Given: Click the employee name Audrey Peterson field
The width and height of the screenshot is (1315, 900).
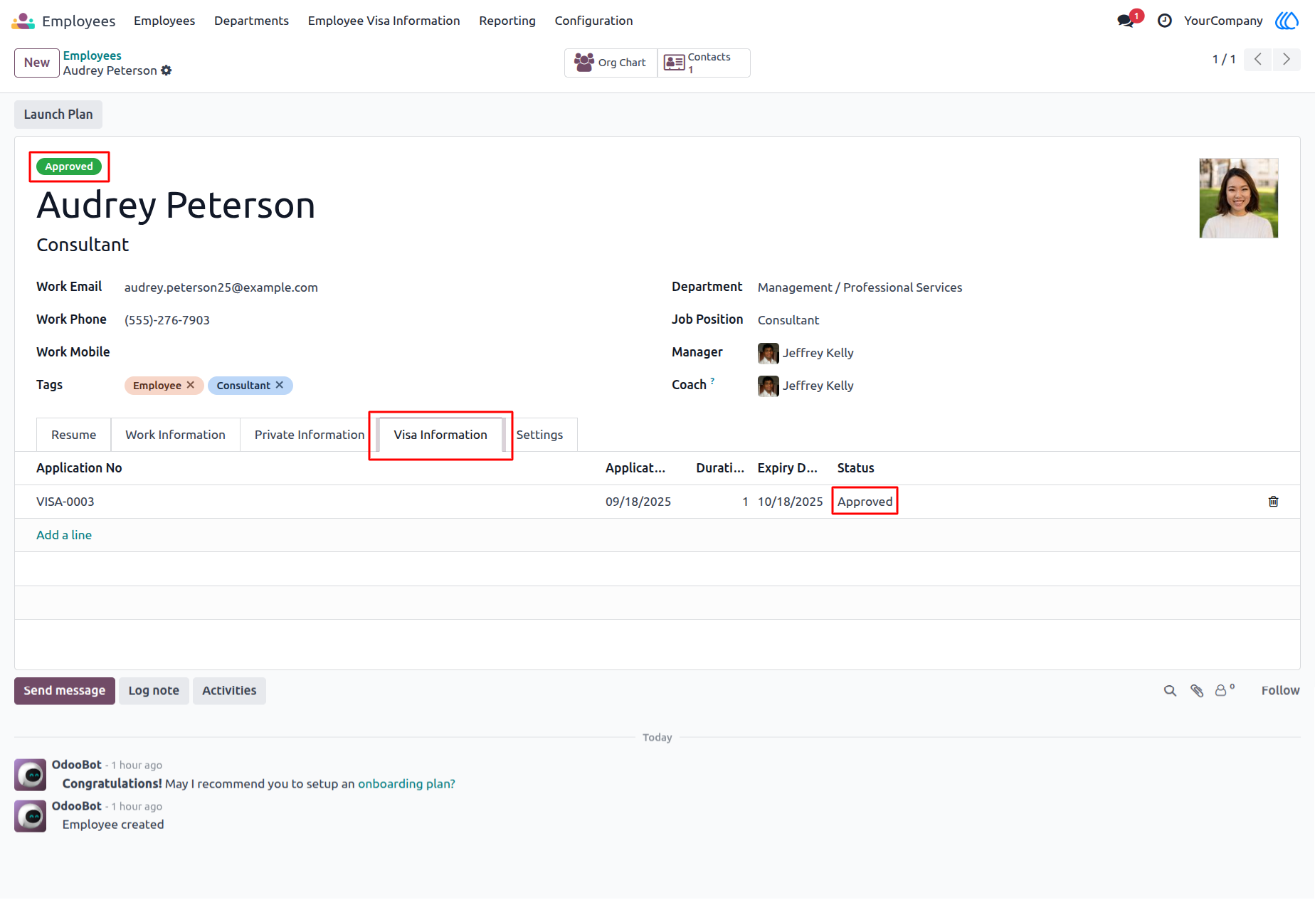Looking at the screenshot, I should pyautogui.click(x=176, y=206).
